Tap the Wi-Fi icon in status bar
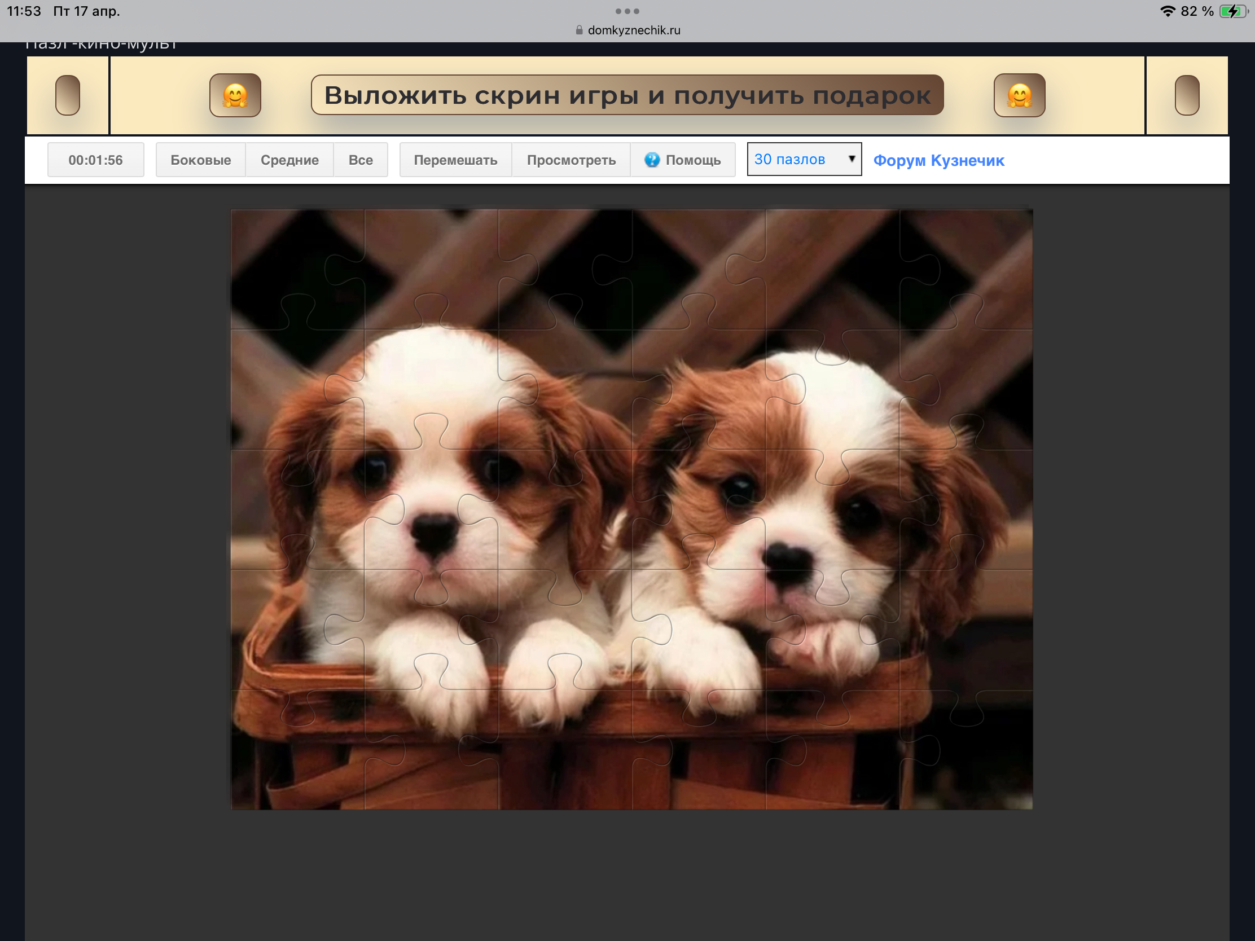The width and height of the screenshot is (1255, 941). click(x=1167, y=11)
